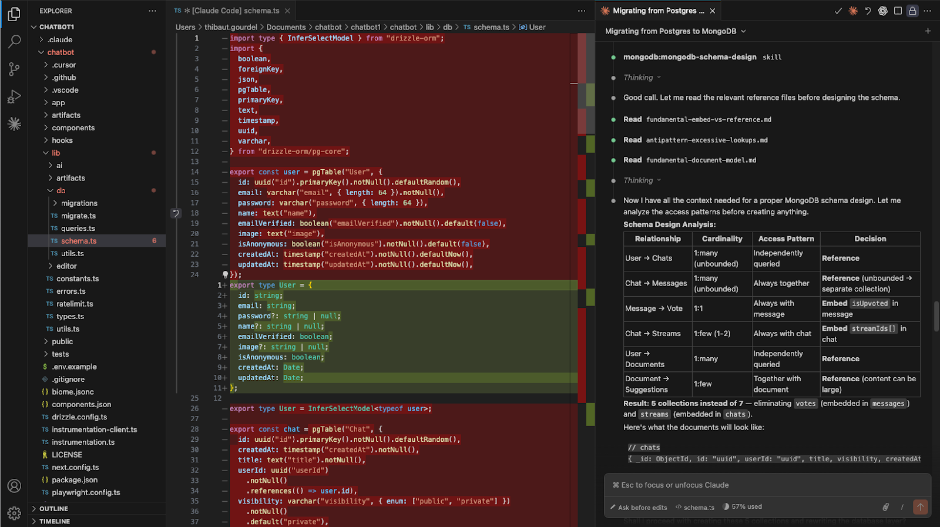Close the Migrating from Postgres tab
The image size is (940, 527).
coord(713,11)
